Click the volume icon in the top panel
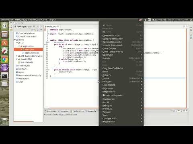Viewport: 193px width, 144px height. tap(164, 20)
